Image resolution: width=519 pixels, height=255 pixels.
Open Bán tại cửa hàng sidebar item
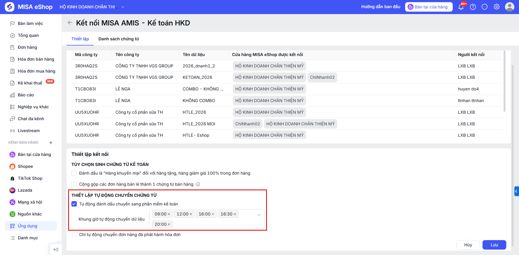pos(31,155)
